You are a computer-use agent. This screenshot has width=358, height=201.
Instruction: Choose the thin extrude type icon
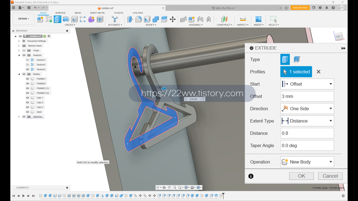(x=297, y=59)
